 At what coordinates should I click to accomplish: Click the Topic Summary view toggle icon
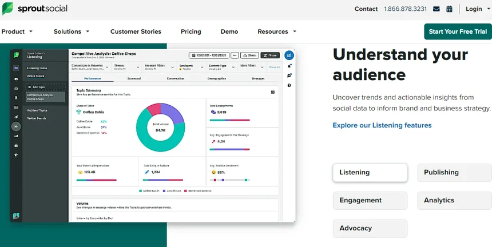[x=273, y=92]
